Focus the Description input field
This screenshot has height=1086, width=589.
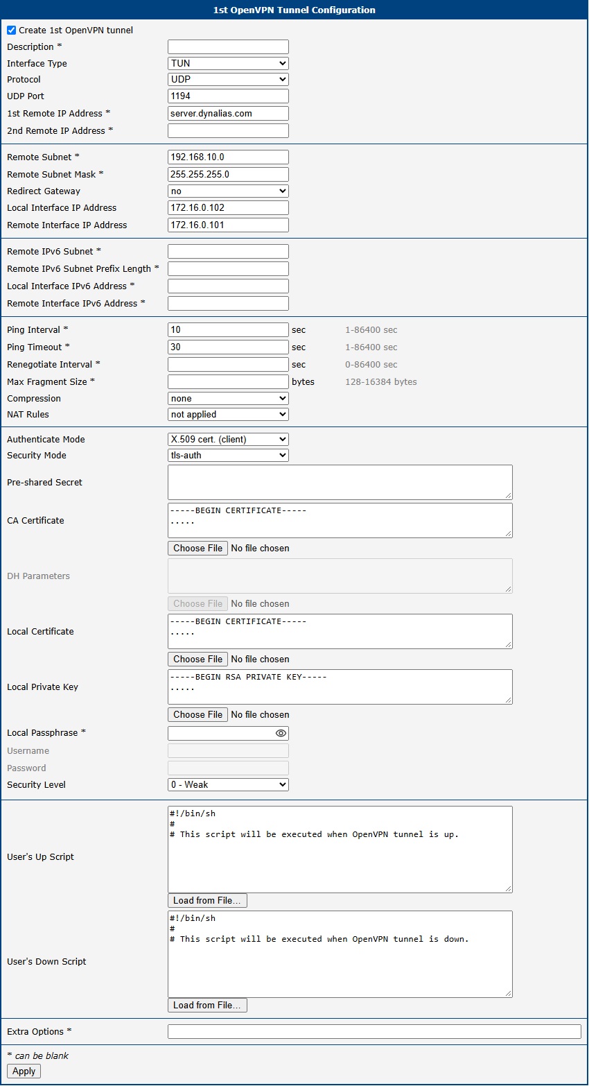[x=228, y=46]
